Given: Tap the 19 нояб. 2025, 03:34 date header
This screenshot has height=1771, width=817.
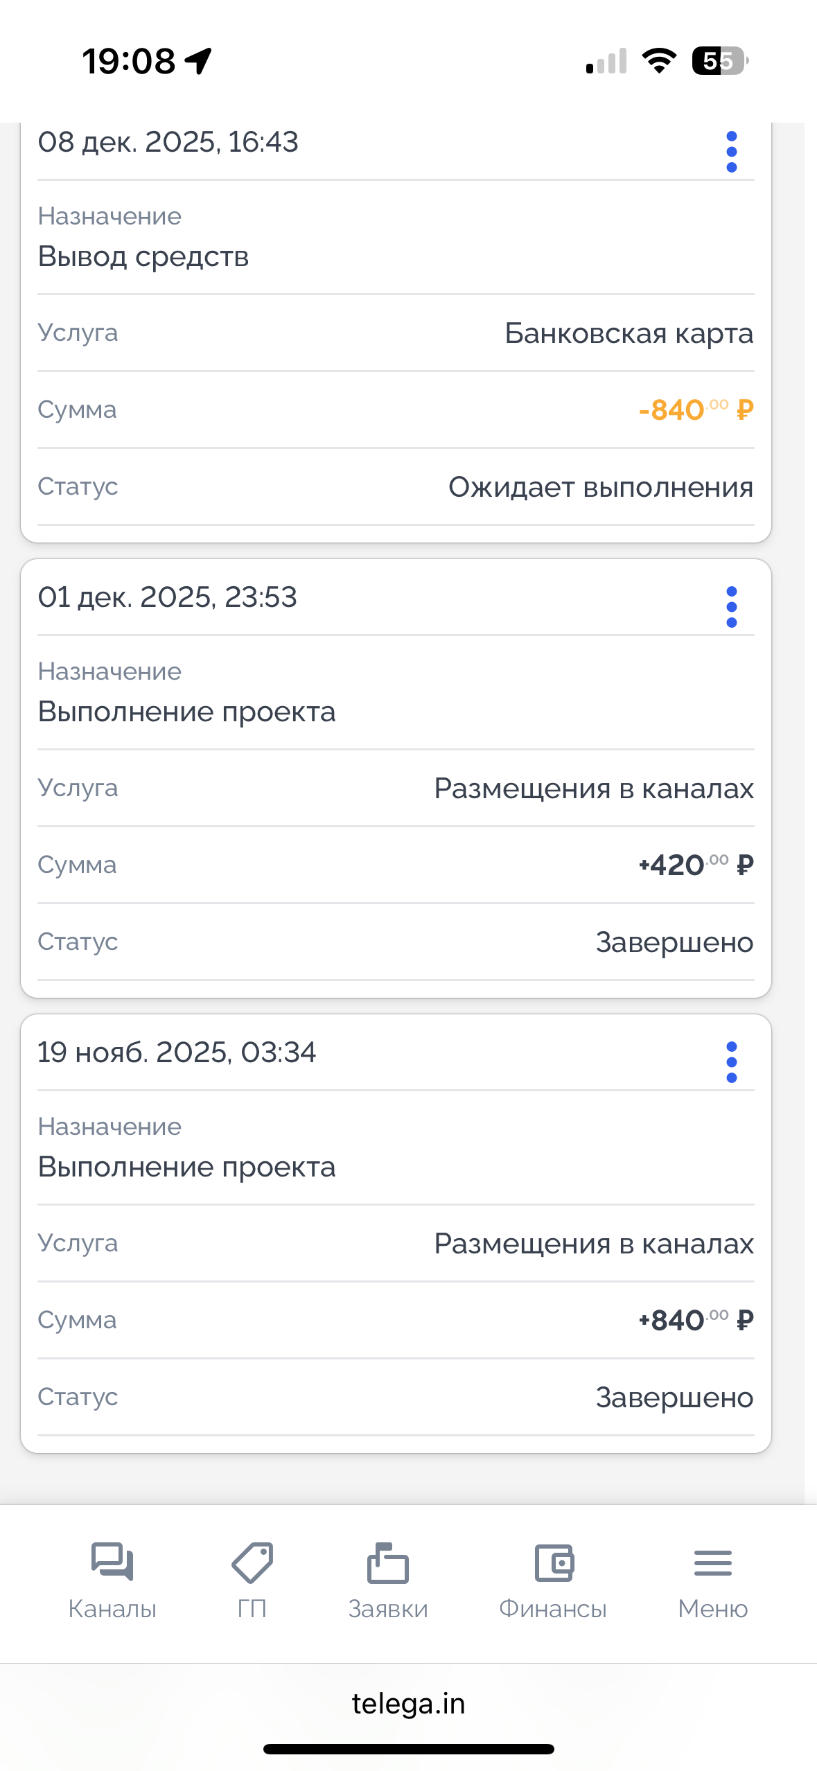Looking at the screenshot, I should pyautogui.click(x=177, y=1052).
